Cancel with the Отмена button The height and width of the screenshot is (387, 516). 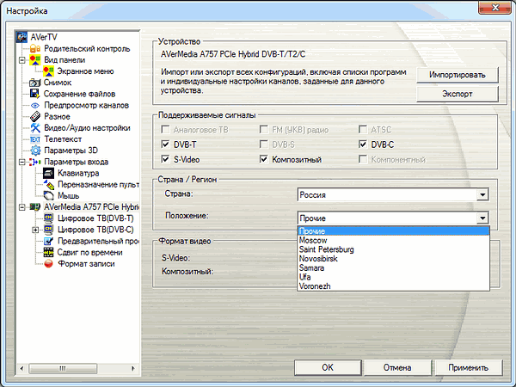pyautogui.click(x=397, y=367)
